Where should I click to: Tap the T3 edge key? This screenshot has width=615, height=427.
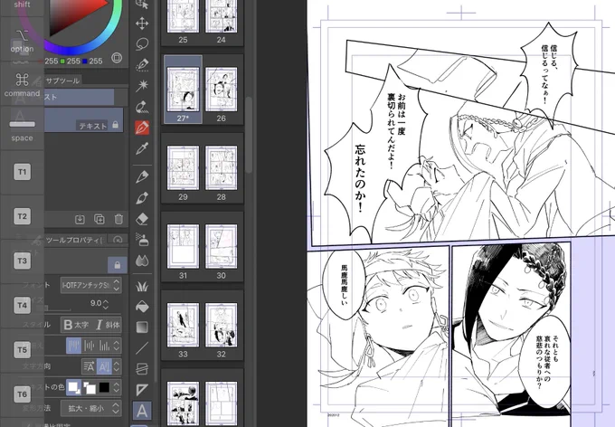22,261
